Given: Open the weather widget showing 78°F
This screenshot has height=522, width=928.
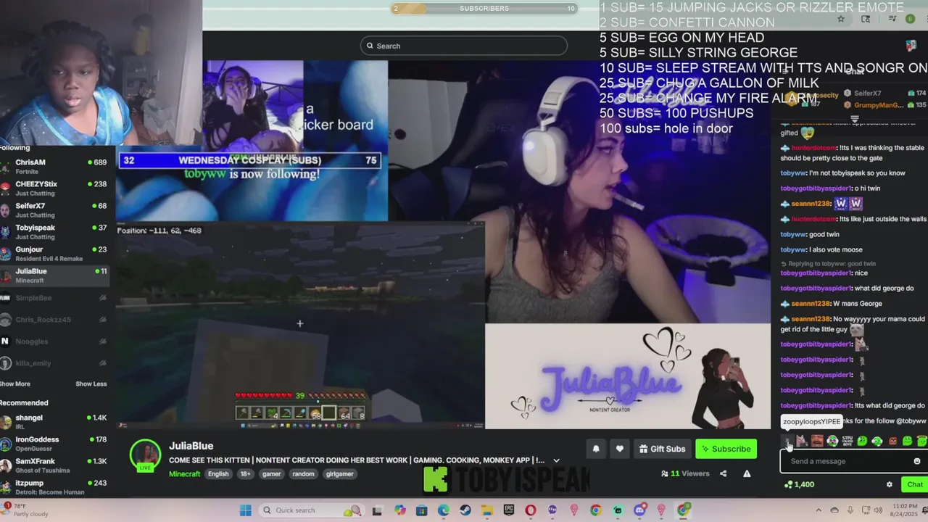Looking at the screenshot, I should click(25, 510).
